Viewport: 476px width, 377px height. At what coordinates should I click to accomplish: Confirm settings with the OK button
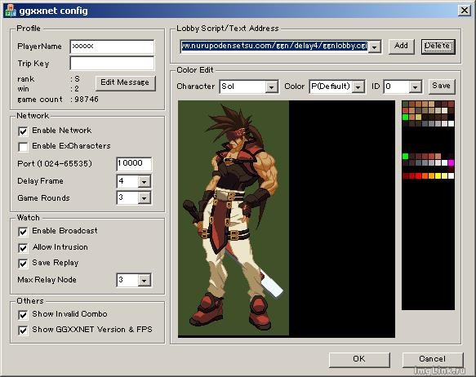359,360
